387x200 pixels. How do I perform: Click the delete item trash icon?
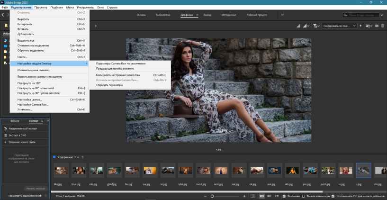click(382, 26)
